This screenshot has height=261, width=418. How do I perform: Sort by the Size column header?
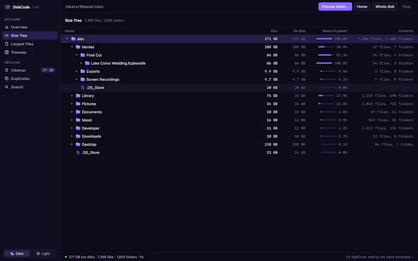pos(274,31)
